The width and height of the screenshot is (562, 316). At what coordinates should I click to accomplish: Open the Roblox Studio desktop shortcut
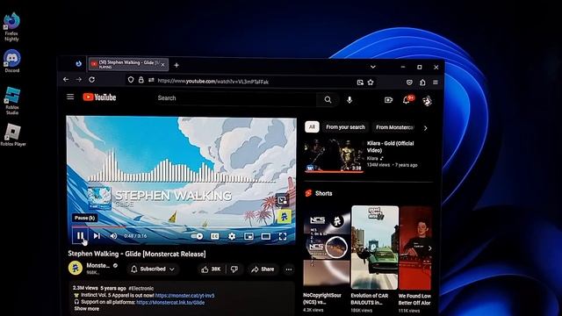(11, 101)
